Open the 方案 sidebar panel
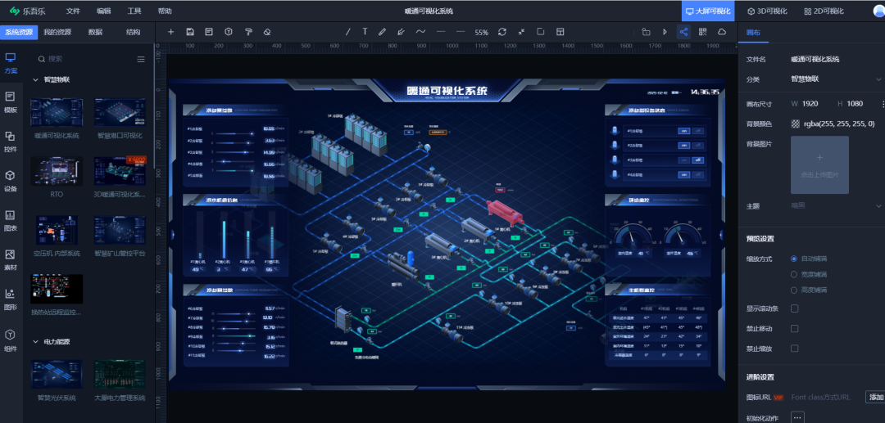The image size is (885, 423). pos(11,63)
